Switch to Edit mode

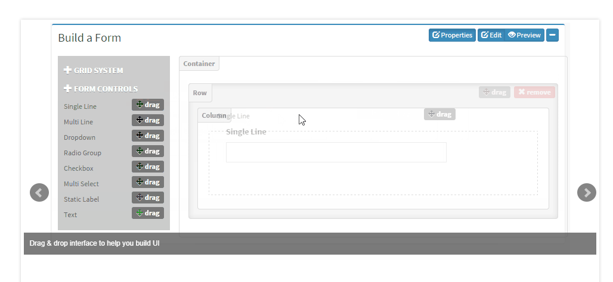coord(491,35)
